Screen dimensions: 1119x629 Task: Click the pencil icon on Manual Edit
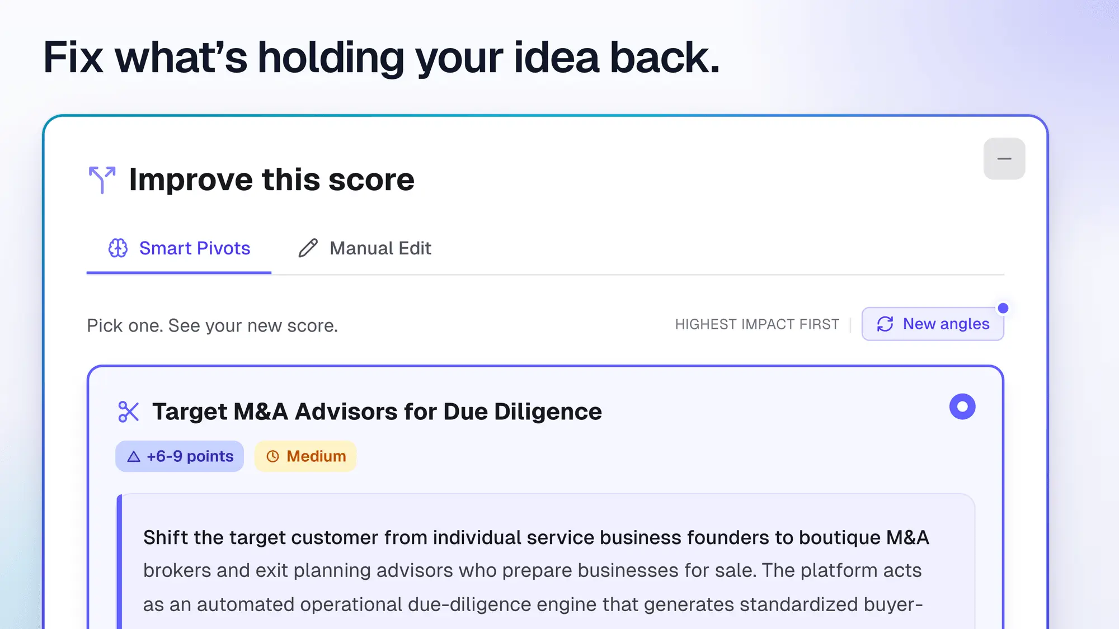tap(308, 248)
